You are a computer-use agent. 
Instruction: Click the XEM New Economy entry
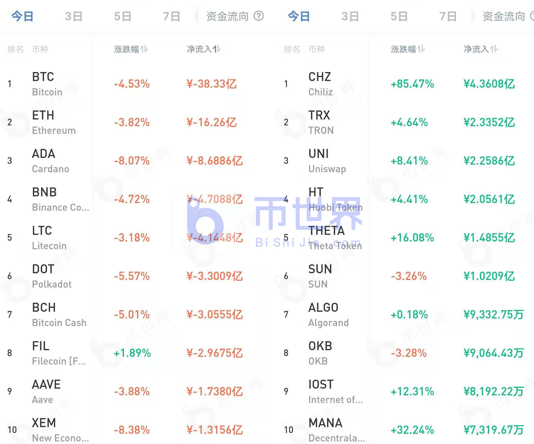(x=60, y=430)
